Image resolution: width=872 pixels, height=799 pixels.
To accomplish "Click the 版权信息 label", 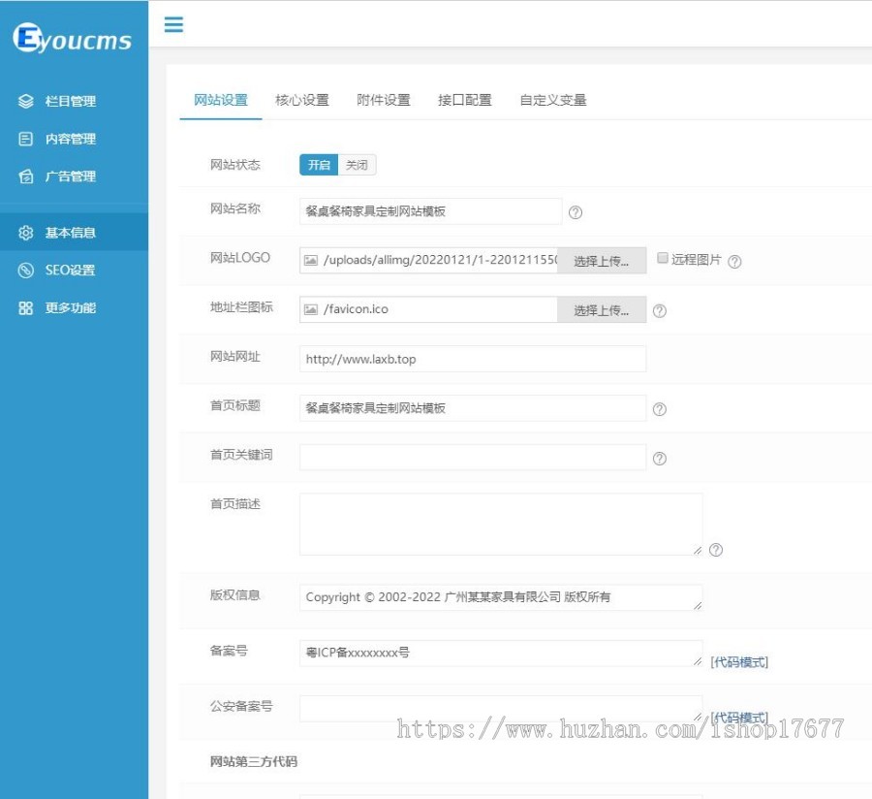I will (235, 594).
